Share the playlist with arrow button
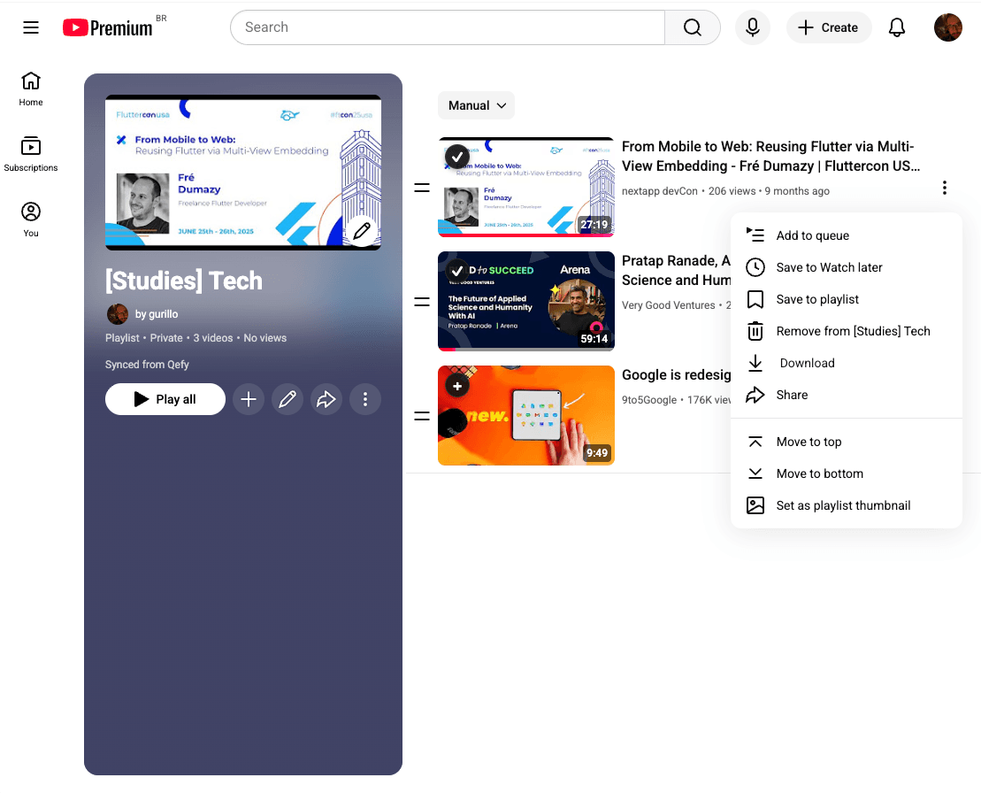Screen dimensions: 981x793 [x=326, y=399]
